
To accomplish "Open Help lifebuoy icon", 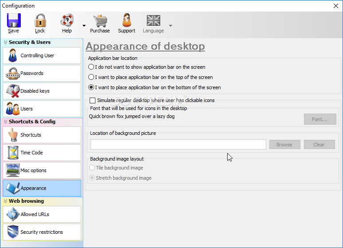I will pyautogui.click(x=67, y=20).
